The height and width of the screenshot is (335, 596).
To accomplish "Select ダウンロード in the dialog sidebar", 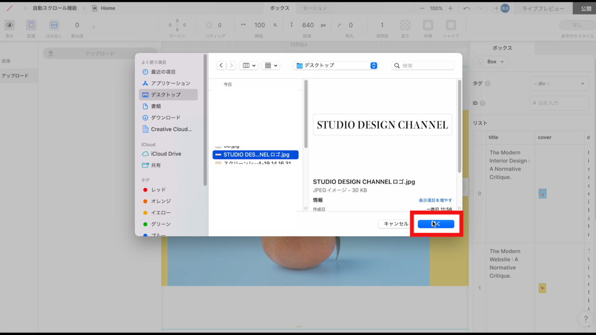I will click(x=168, y=118).
